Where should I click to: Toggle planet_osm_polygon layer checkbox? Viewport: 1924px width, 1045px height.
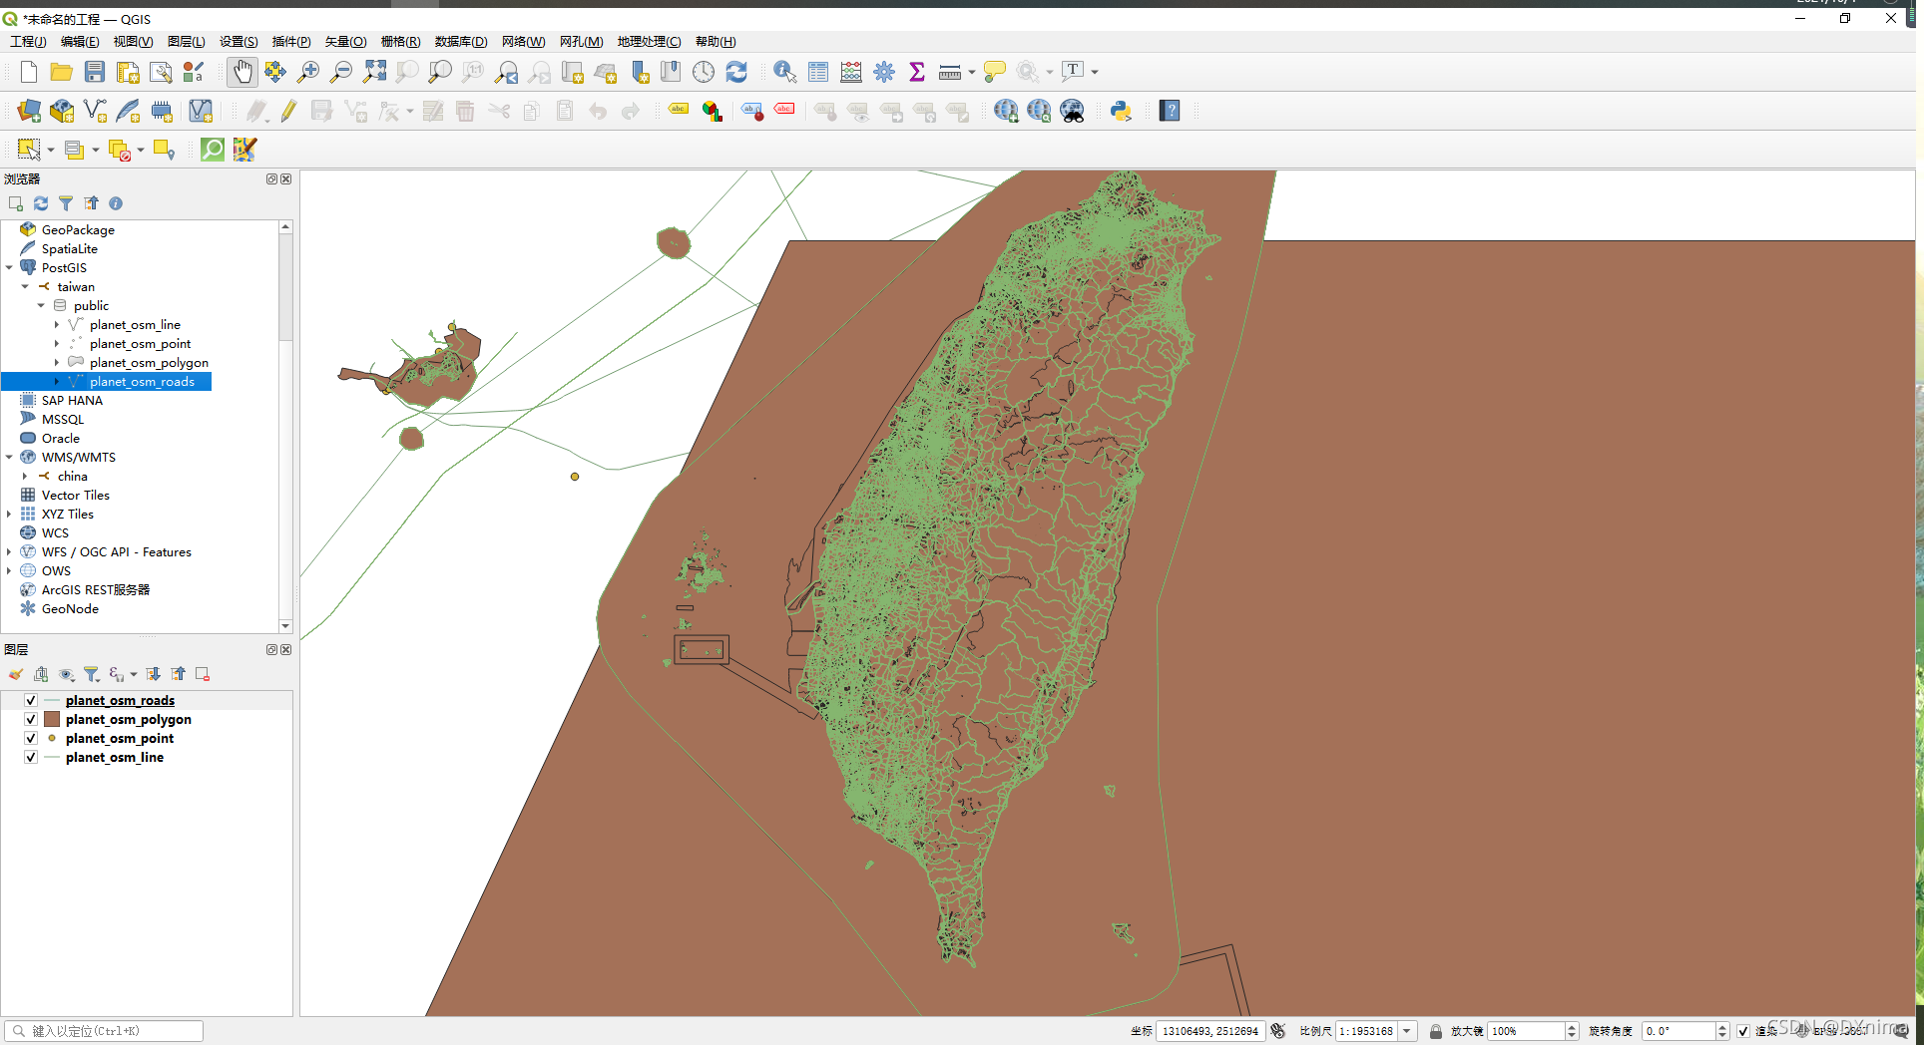31,720
